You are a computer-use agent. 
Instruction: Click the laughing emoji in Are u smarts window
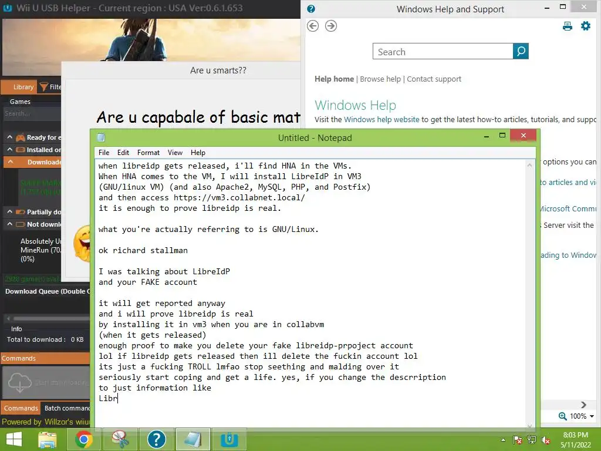coord(83,244)
